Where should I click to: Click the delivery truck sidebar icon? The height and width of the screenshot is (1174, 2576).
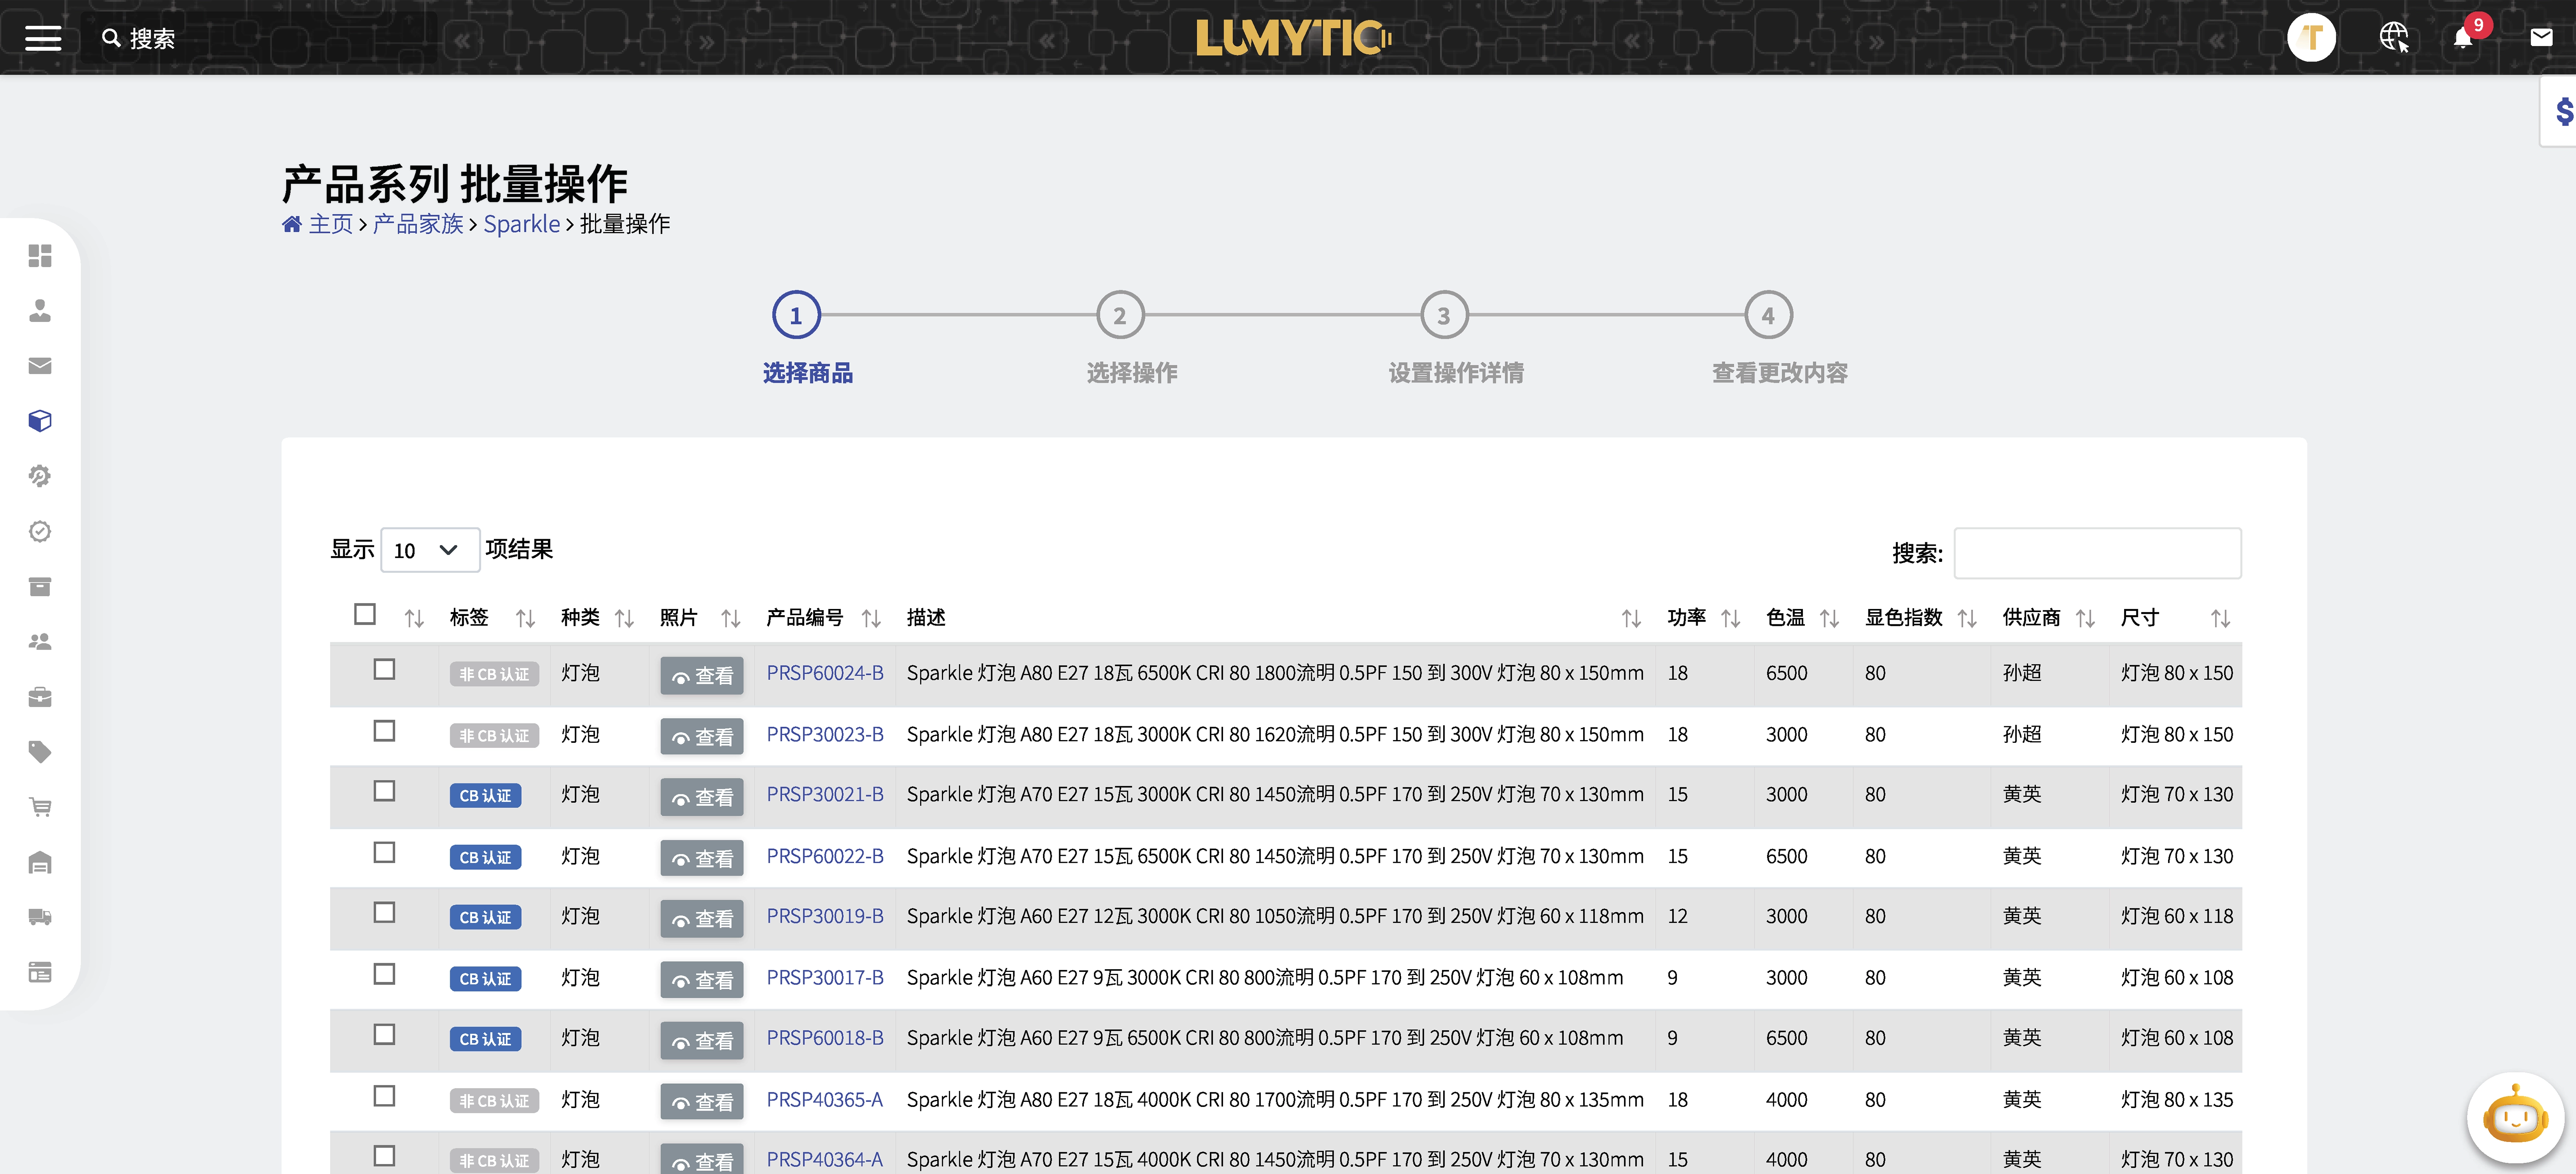pyautogui.click(x=40, y=917)
